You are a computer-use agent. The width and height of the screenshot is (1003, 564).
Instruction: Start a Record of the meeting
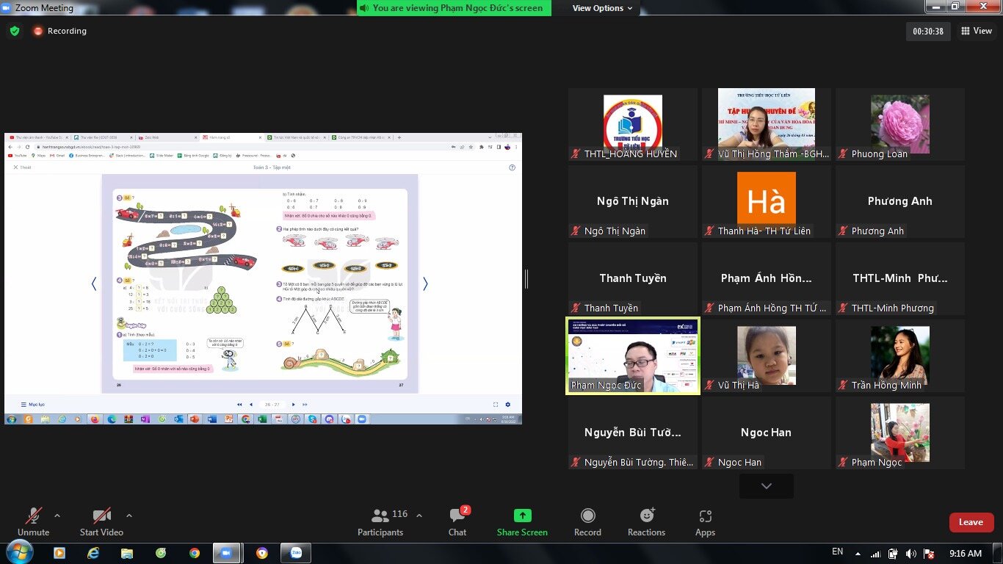point(587,521)
